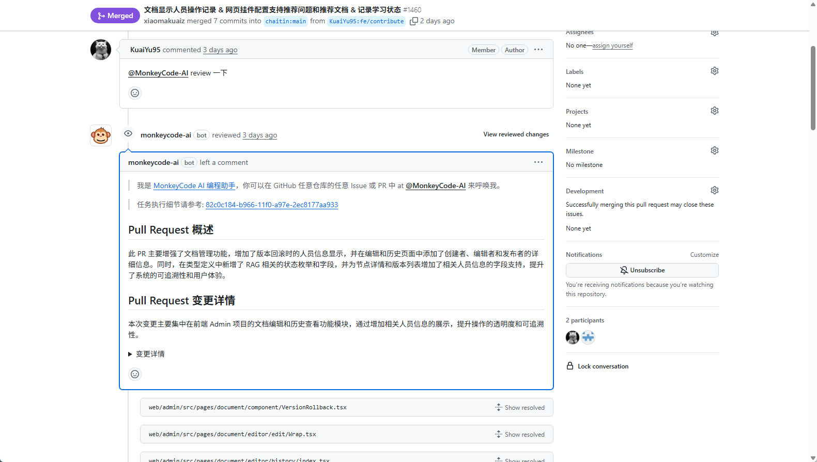This screenshot has width=817, height=462.
Task: Click the Projects sidebar heading
Action: [577, 112]
